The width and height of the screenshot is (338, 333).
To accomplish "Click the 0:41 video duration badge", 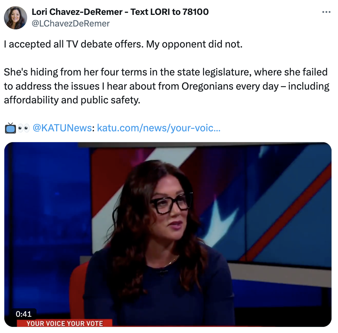I will pyautogui.click(x=24, y=314).
